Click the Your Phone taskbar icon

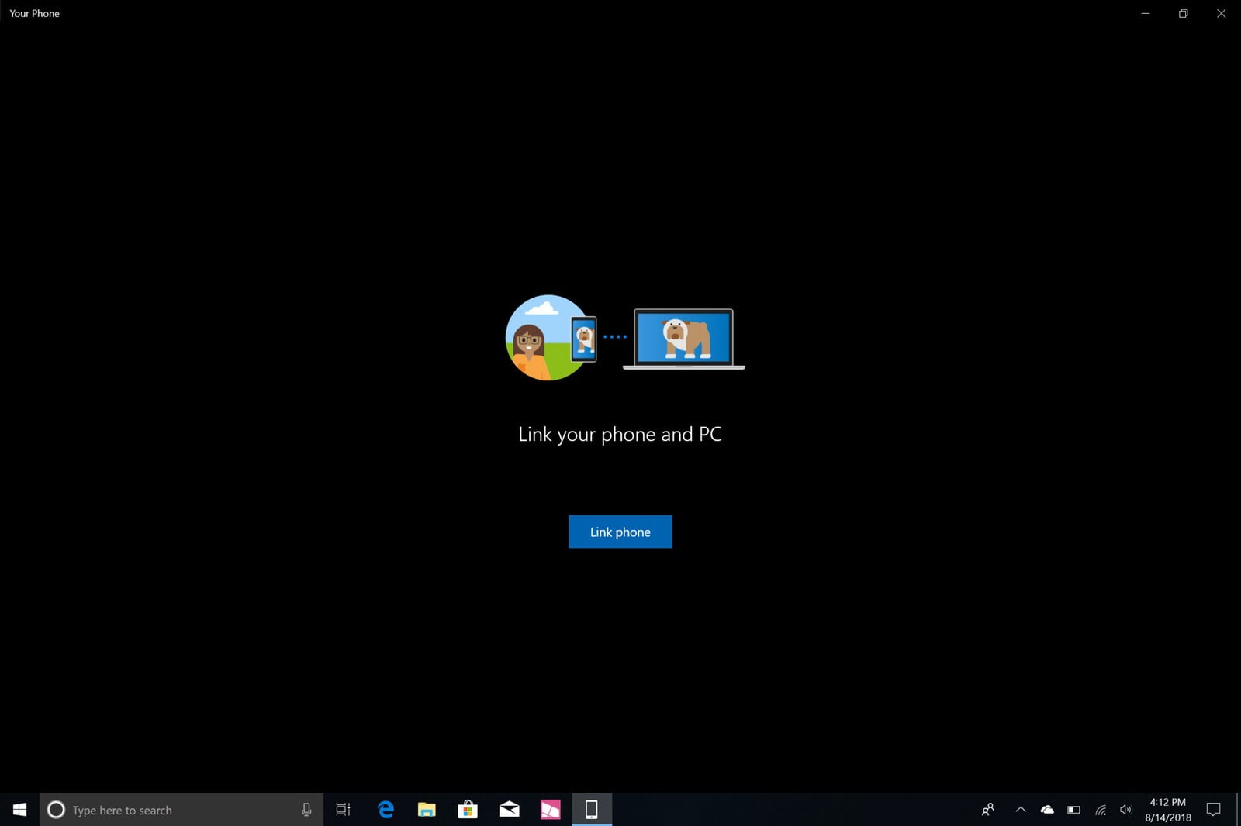[591, 810]
